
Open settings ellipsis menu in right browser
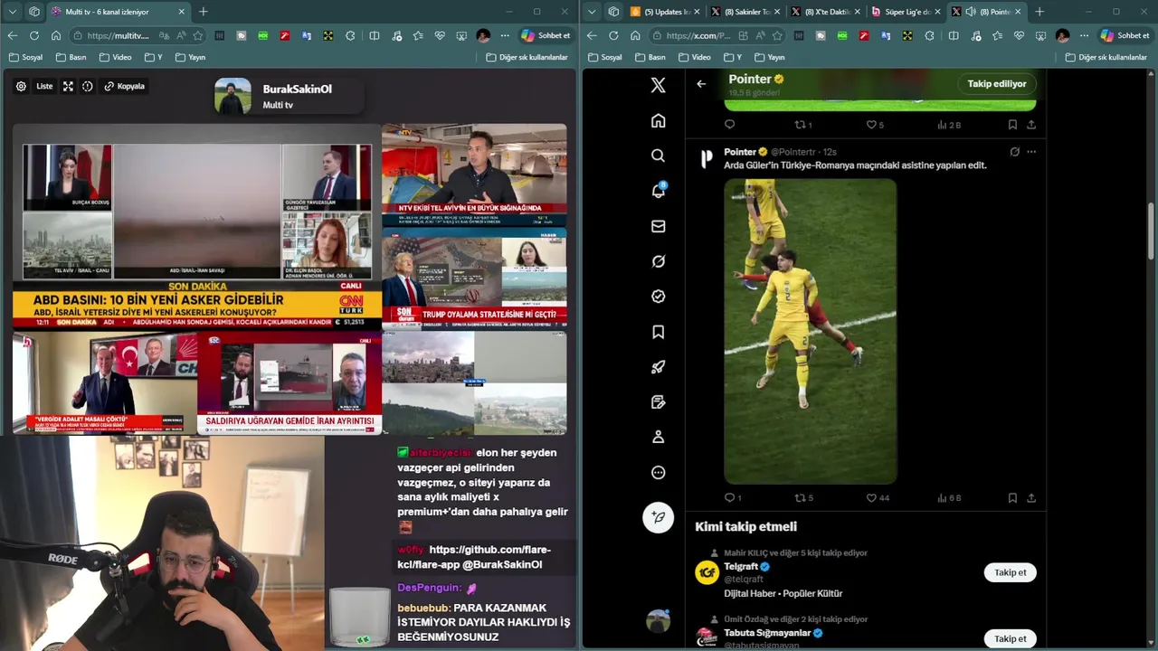tap(1084, 35)
